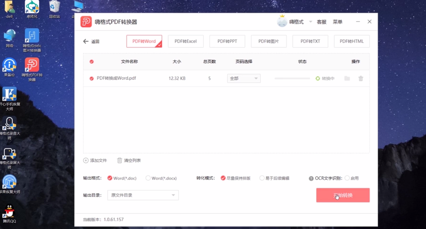
Task: Click the 添加文件 link text
Action: (99, 160)
